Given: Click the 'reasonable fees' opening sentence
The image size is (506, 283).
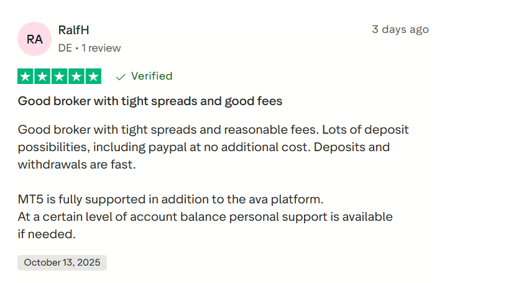Looking at the screenshot, I should coord(213,130).
